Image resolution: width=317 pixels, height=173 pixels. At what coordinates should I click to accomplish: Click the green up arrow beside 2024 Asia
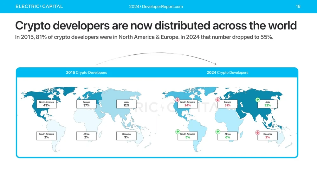click(x=258, y=100)
